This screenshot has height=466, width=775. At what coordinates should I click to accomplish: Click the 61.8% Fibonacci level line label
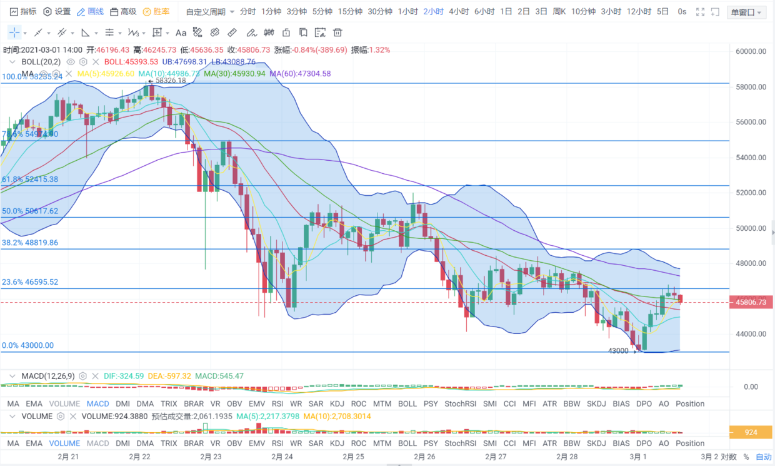(x=30, y=180)
